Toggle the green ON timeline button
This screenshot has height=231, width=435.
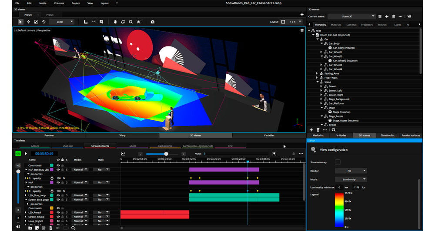pyautogui.click(x=18, y=153)
